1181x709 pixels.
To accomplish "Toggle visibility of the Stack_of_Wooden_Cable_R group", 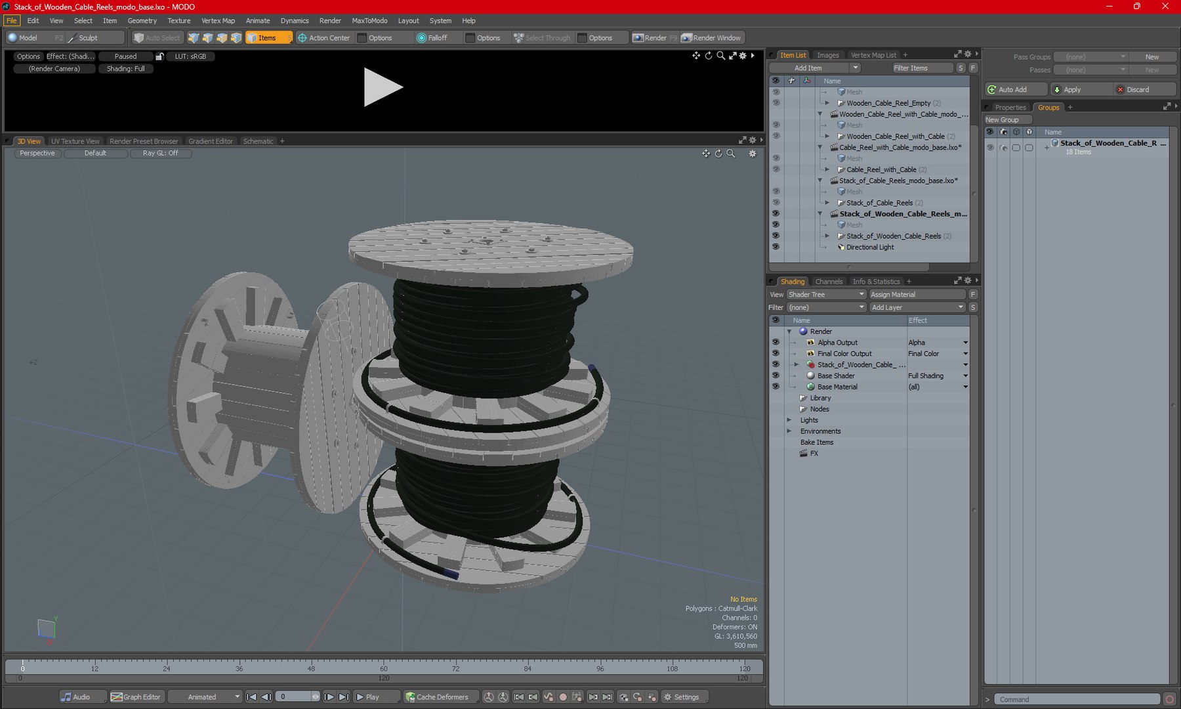I will tap(990, 147).
